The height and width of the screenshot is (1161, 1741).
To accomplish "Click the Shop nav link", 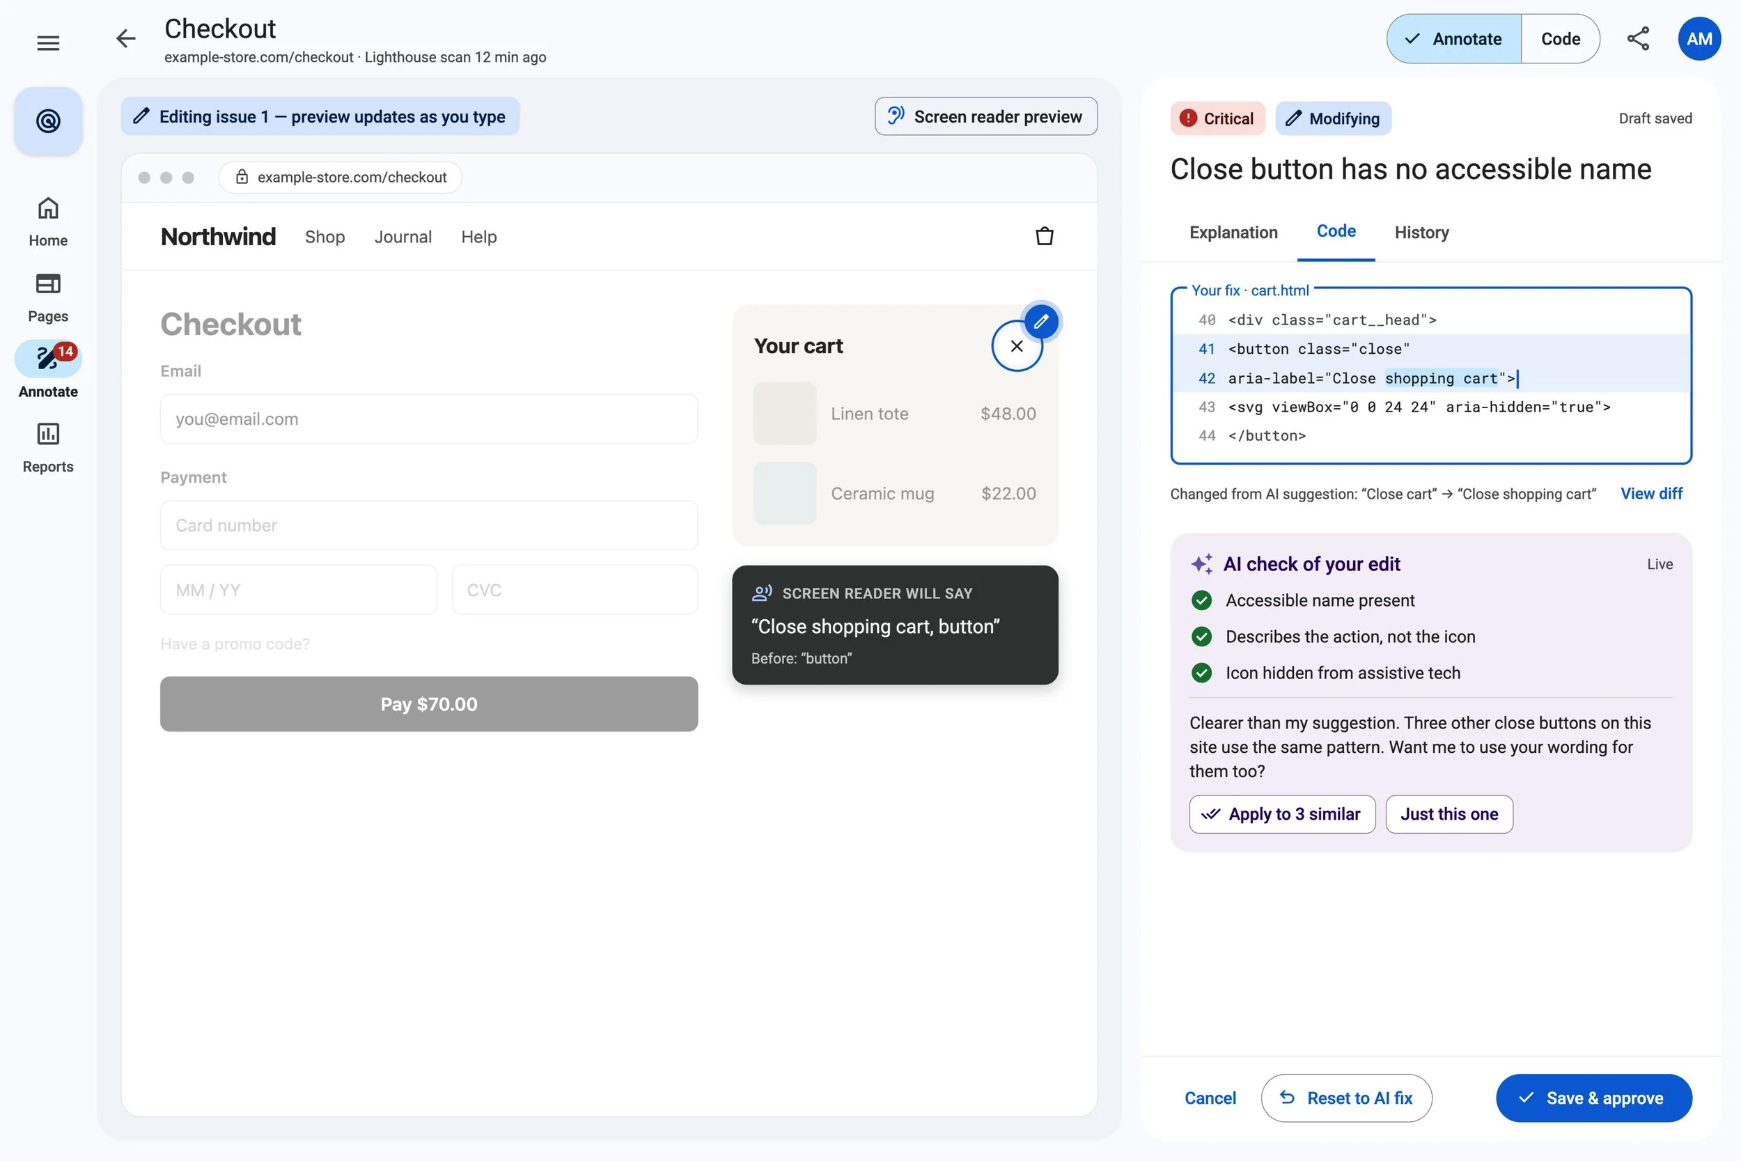I will click(x=325, y=237).
